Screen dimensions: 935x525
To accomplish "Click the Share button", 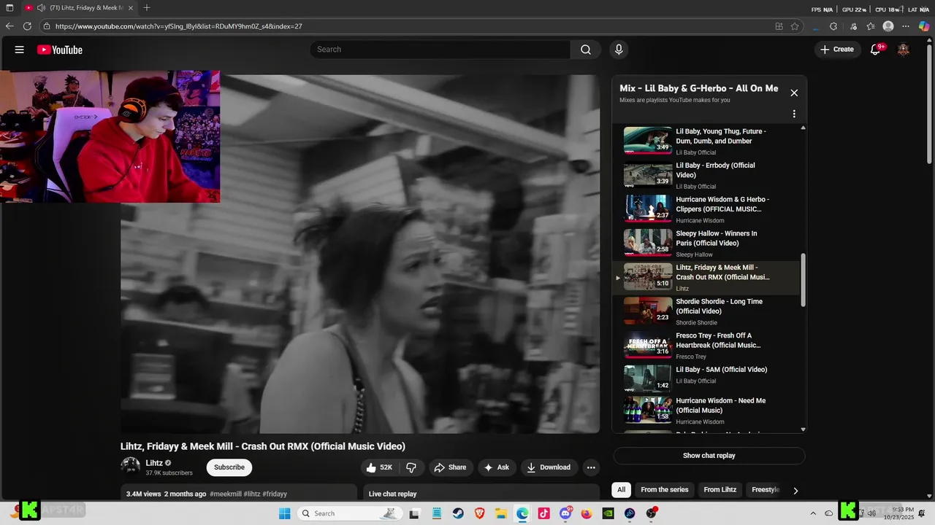I will pos(450,467).
